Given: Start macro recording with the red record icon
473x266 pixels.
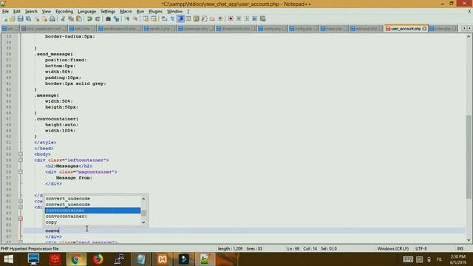Looking at the screenshot, I should (x=231, y=19).
